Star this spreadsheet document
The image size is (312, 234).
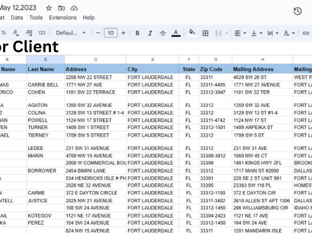click(x=49, y=8)
